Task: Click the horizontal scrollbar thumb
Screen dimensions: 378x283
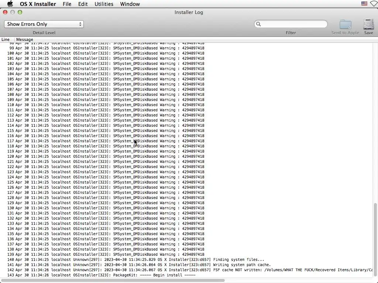Action: click(x=113, y=280)
